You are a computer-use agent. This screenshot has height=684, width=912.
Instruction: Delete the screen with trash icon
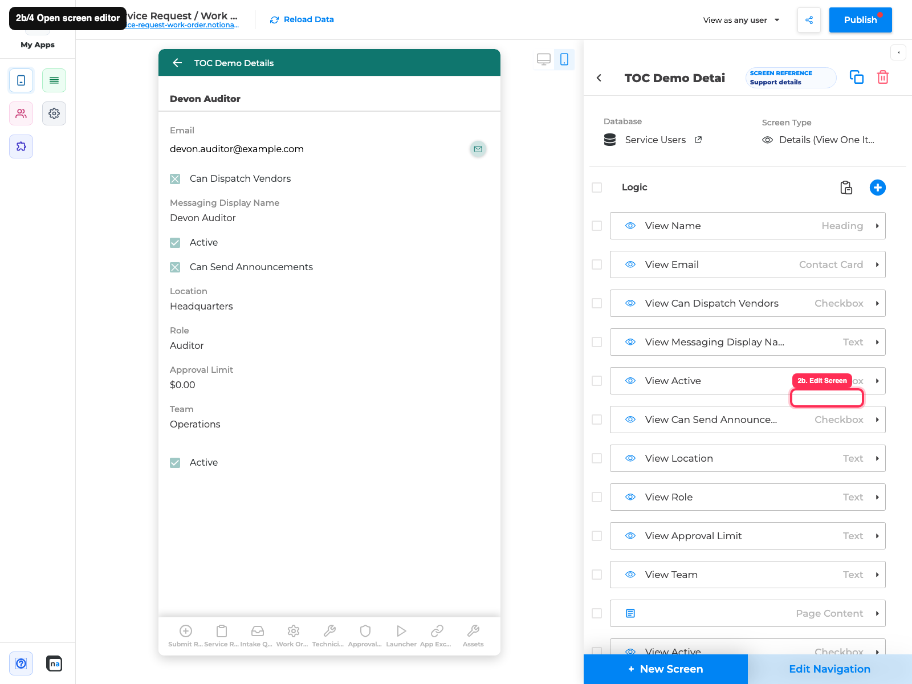(x=883, y=77)
